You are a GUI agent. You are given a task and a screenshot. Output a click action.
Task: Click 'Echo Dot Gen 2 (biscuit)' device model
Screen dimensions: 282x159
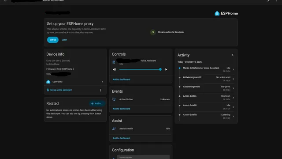[58, 61]
